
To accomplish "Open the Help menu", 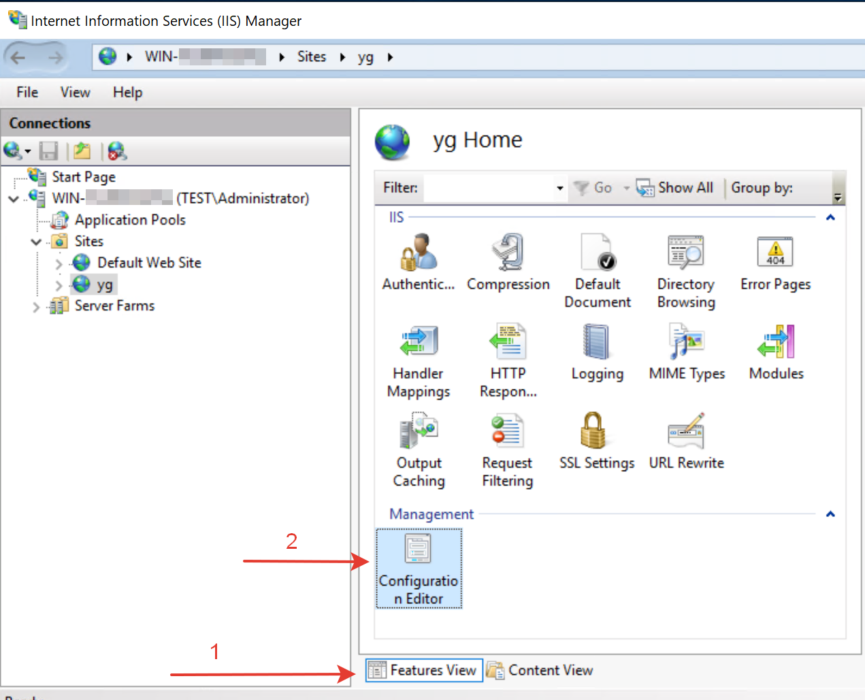I will 127,93.
